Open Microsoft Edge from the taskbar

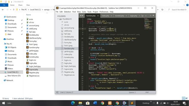coord(73,103)
